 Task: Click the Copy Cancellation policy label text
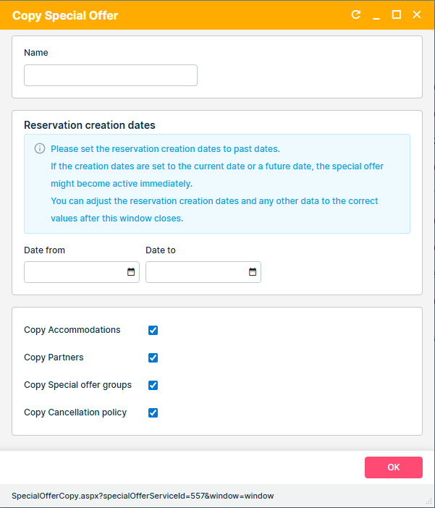coord(75,412)
